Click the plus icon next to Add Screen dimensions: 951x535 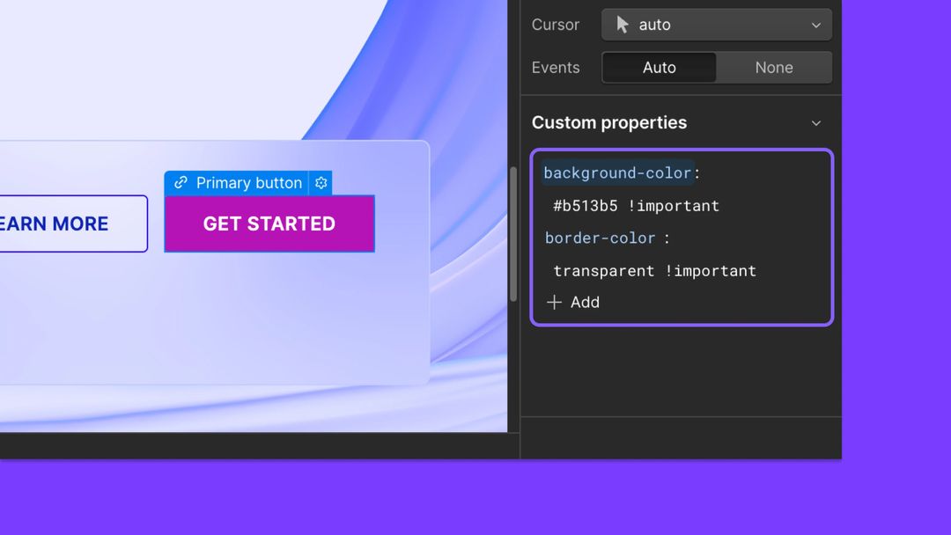[x=554, y=302]
